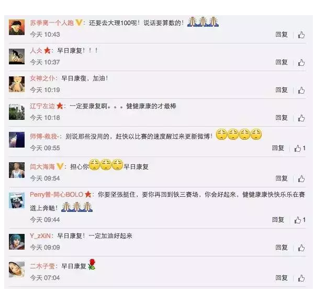Reply to 苏季离一个人跑's comment at 10:43
Image resolution: width=315 pixels, height=292 pixels.
282,35
